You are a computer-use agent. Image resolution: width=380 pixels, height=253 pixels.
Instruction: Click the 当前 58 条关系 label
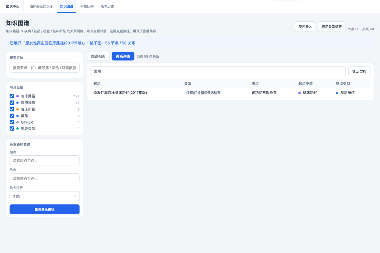pyautogui.click(x=148, y=57)
